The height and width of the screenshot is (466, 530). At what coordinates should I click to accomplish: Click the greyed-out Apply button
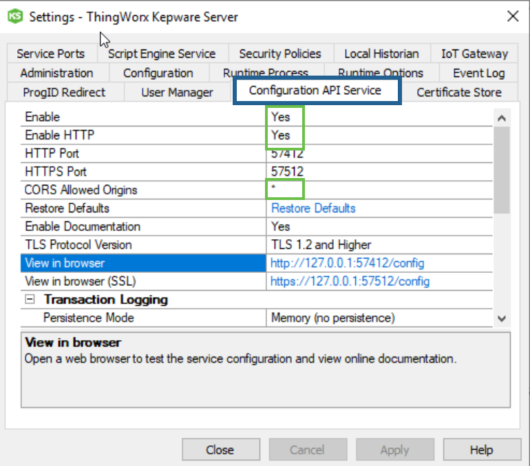[x=395, y=450]
